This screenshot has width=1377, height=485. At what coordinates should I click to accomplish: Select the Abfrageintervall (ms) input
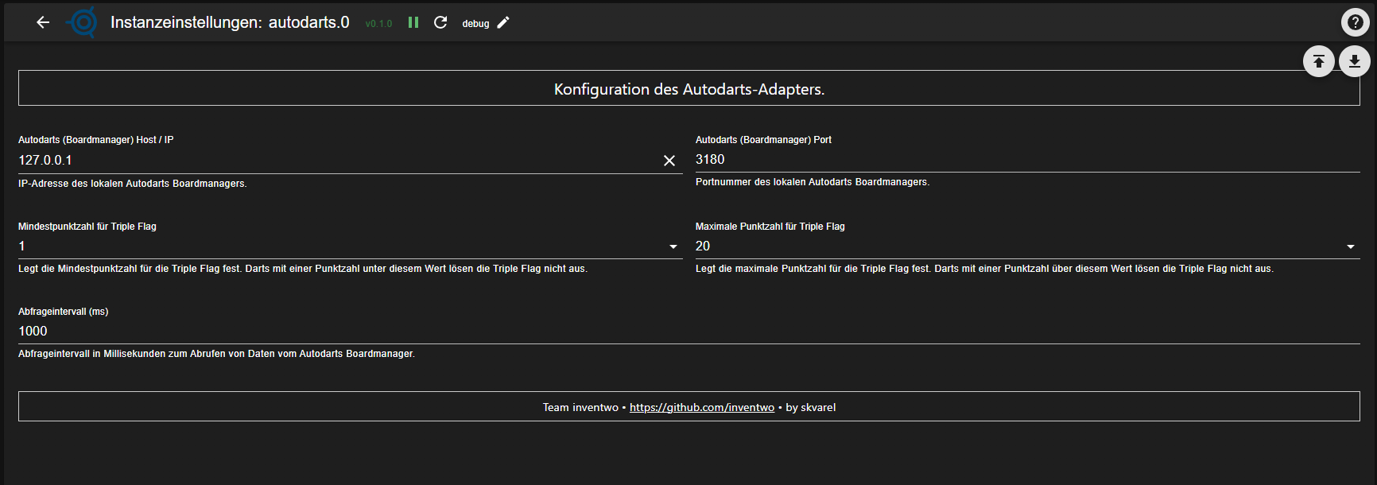[684, 332]
